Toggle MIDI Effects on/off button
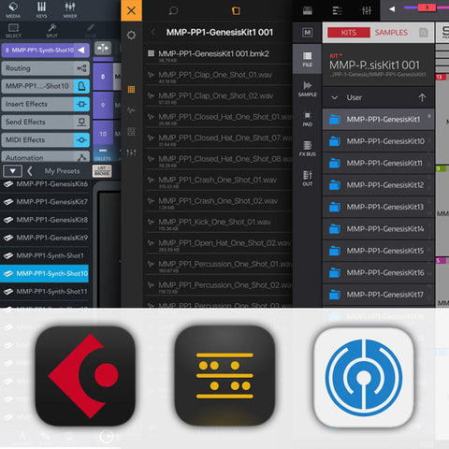Screen dimensions: 449x449 click(81, 140)
